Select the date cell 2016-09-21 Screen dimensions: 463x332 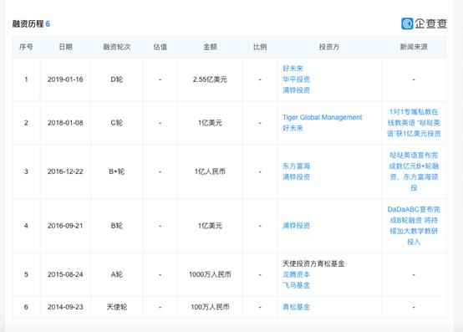(x=65, y=226)
